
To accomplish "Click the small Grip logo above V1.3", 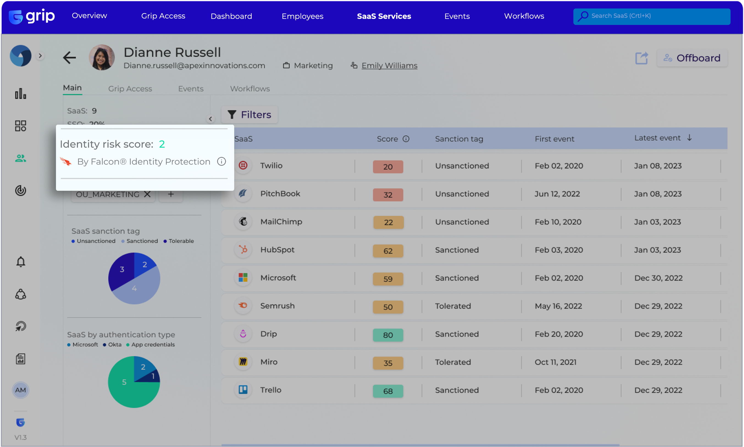I will pos(20,422).
